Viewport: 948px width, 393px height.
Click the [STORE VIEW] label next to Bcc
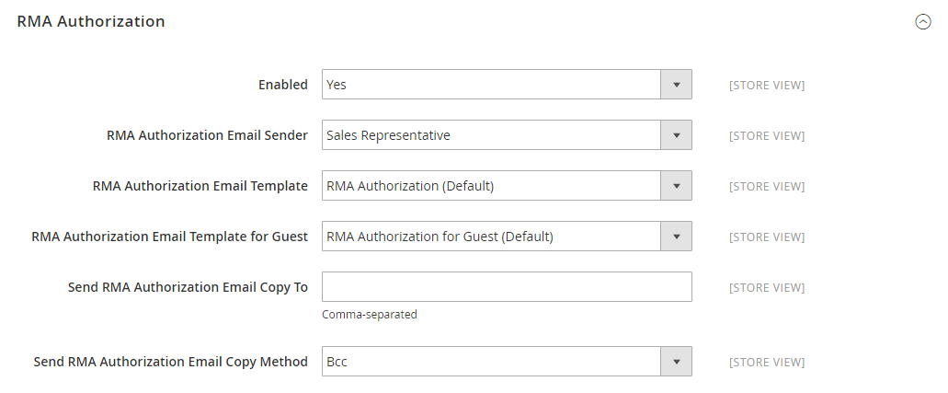766,363
